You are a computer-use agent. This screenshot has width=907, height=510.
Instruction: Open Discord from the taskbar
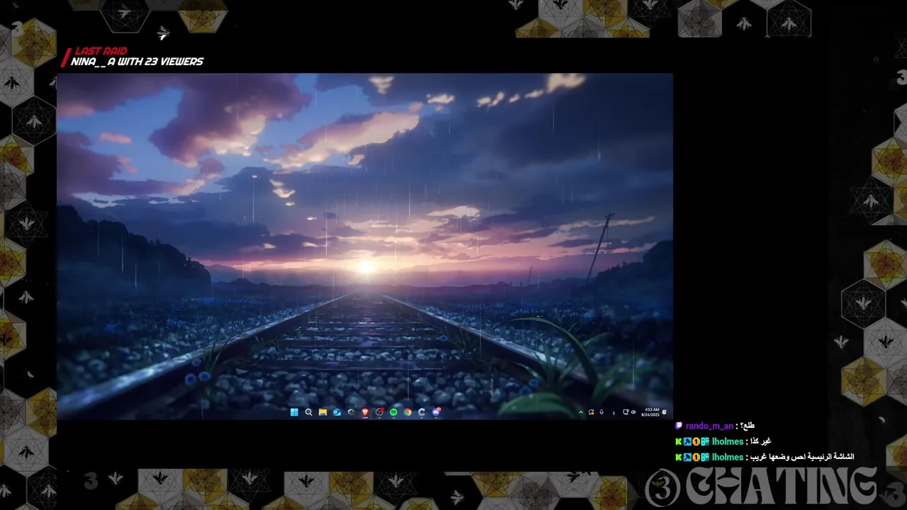pyautogui.click(x=436, y=412)
